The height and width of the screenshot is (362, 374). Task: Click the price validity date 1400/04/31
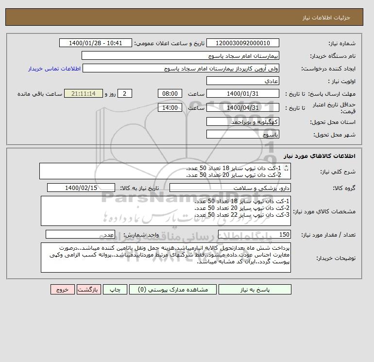coord(242,107)
